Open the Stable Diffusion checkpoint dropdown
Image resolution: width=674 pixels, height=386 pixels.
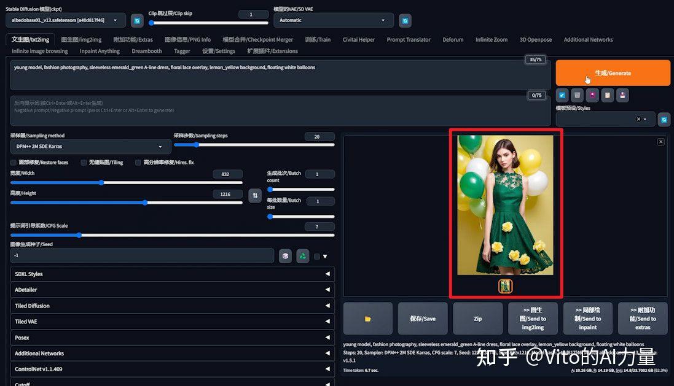pos(66,20)
